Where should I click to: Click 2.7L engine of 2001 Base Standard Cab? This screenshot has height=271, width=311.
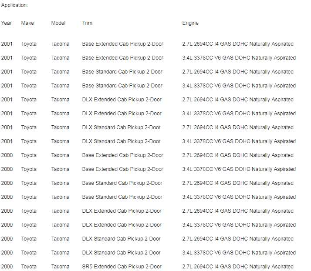point(238,72)
